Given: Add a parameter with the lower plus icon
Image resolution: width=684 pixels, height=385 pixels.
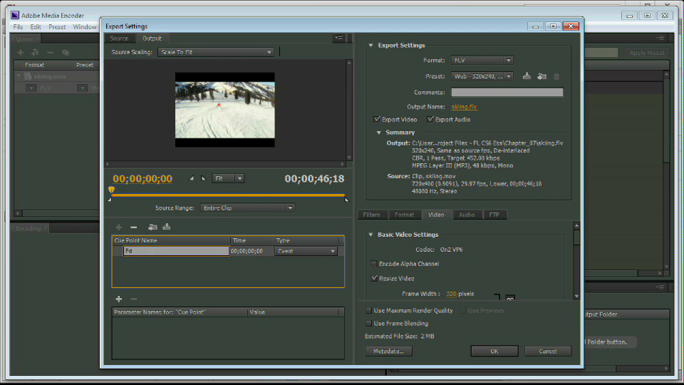Looking at the screenshot, I should [119, 299].
